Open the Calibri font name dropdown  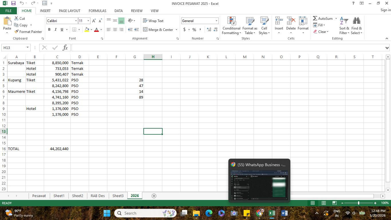pyautogui.click(x=76, y=21)
